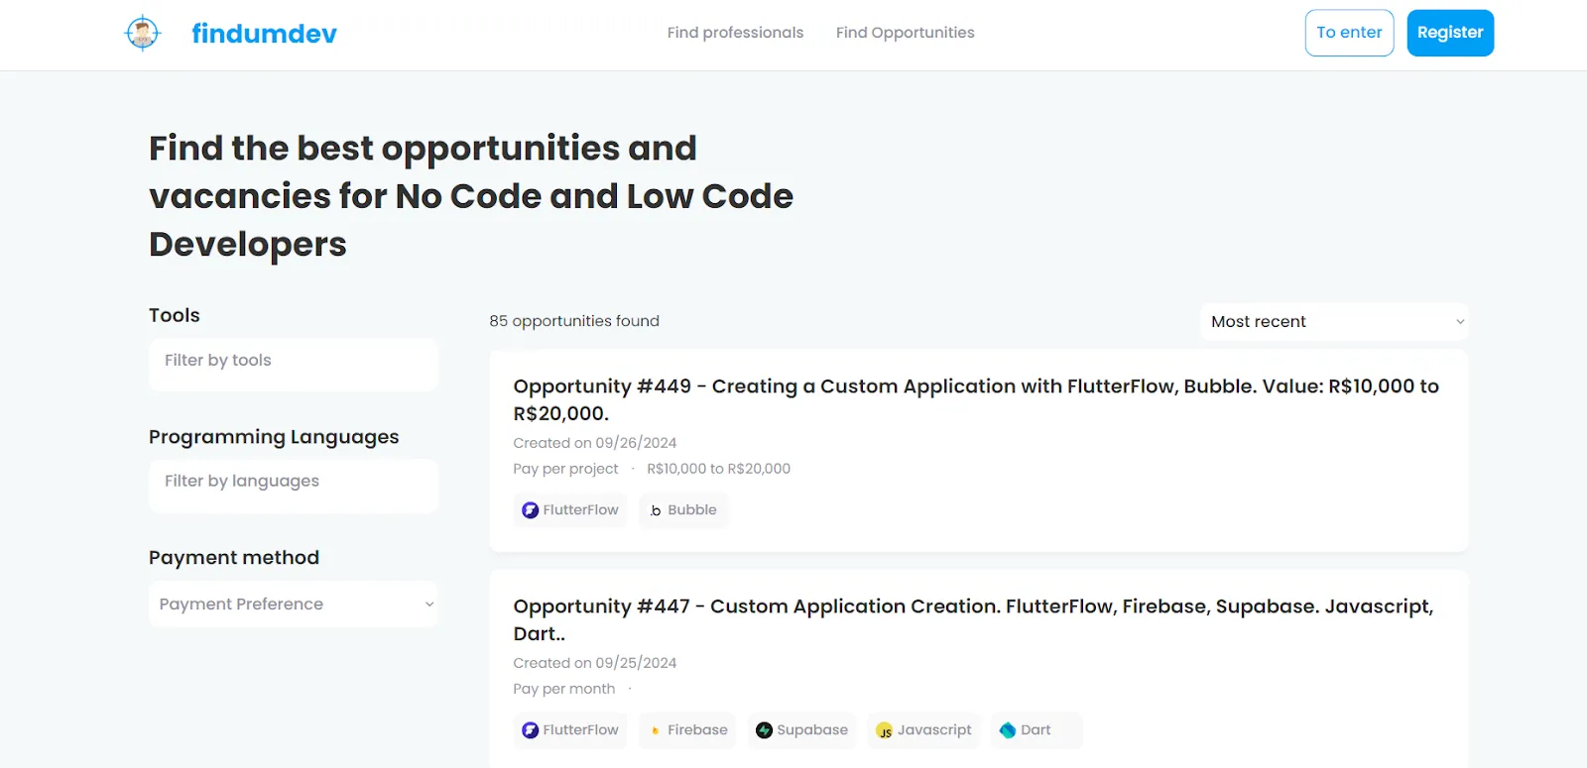
Task: Click Firebase icon in Opportunity #447
Action: [x=655, y=730]
